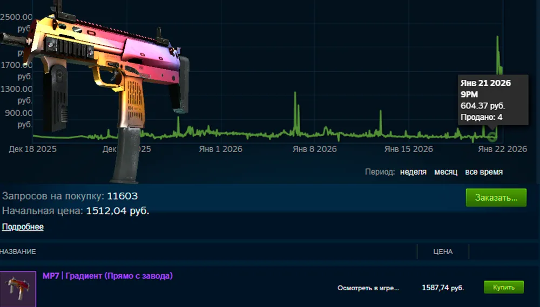The height and width of the screenshot is (307, 540).
Task: Click the 604.37 руб. tooltip value
Action: click(483, 106)
